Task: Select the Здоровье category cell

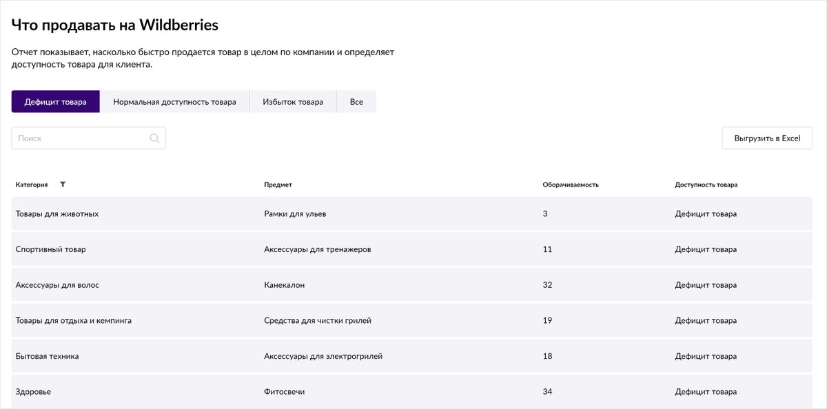Action: pyautogui.click(x=33, y=392)
